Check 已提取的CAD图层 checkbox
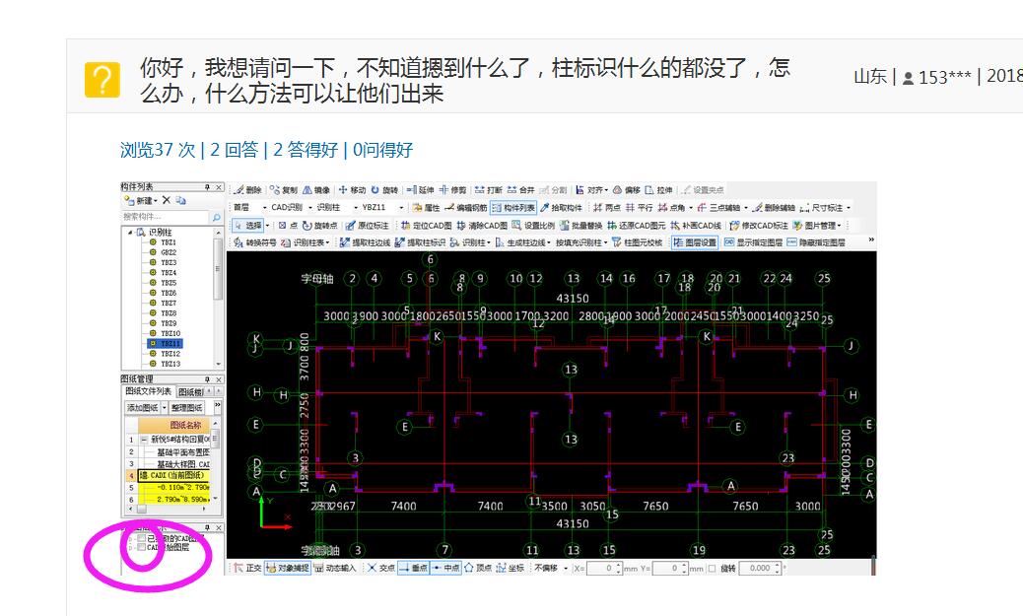 (142, 538)
